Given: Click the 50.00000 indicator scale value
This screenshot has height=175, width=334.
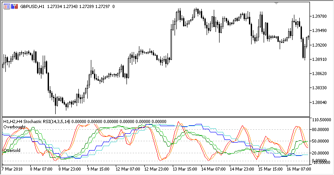Looking at the screenshot, I should [x=320, y=141].
